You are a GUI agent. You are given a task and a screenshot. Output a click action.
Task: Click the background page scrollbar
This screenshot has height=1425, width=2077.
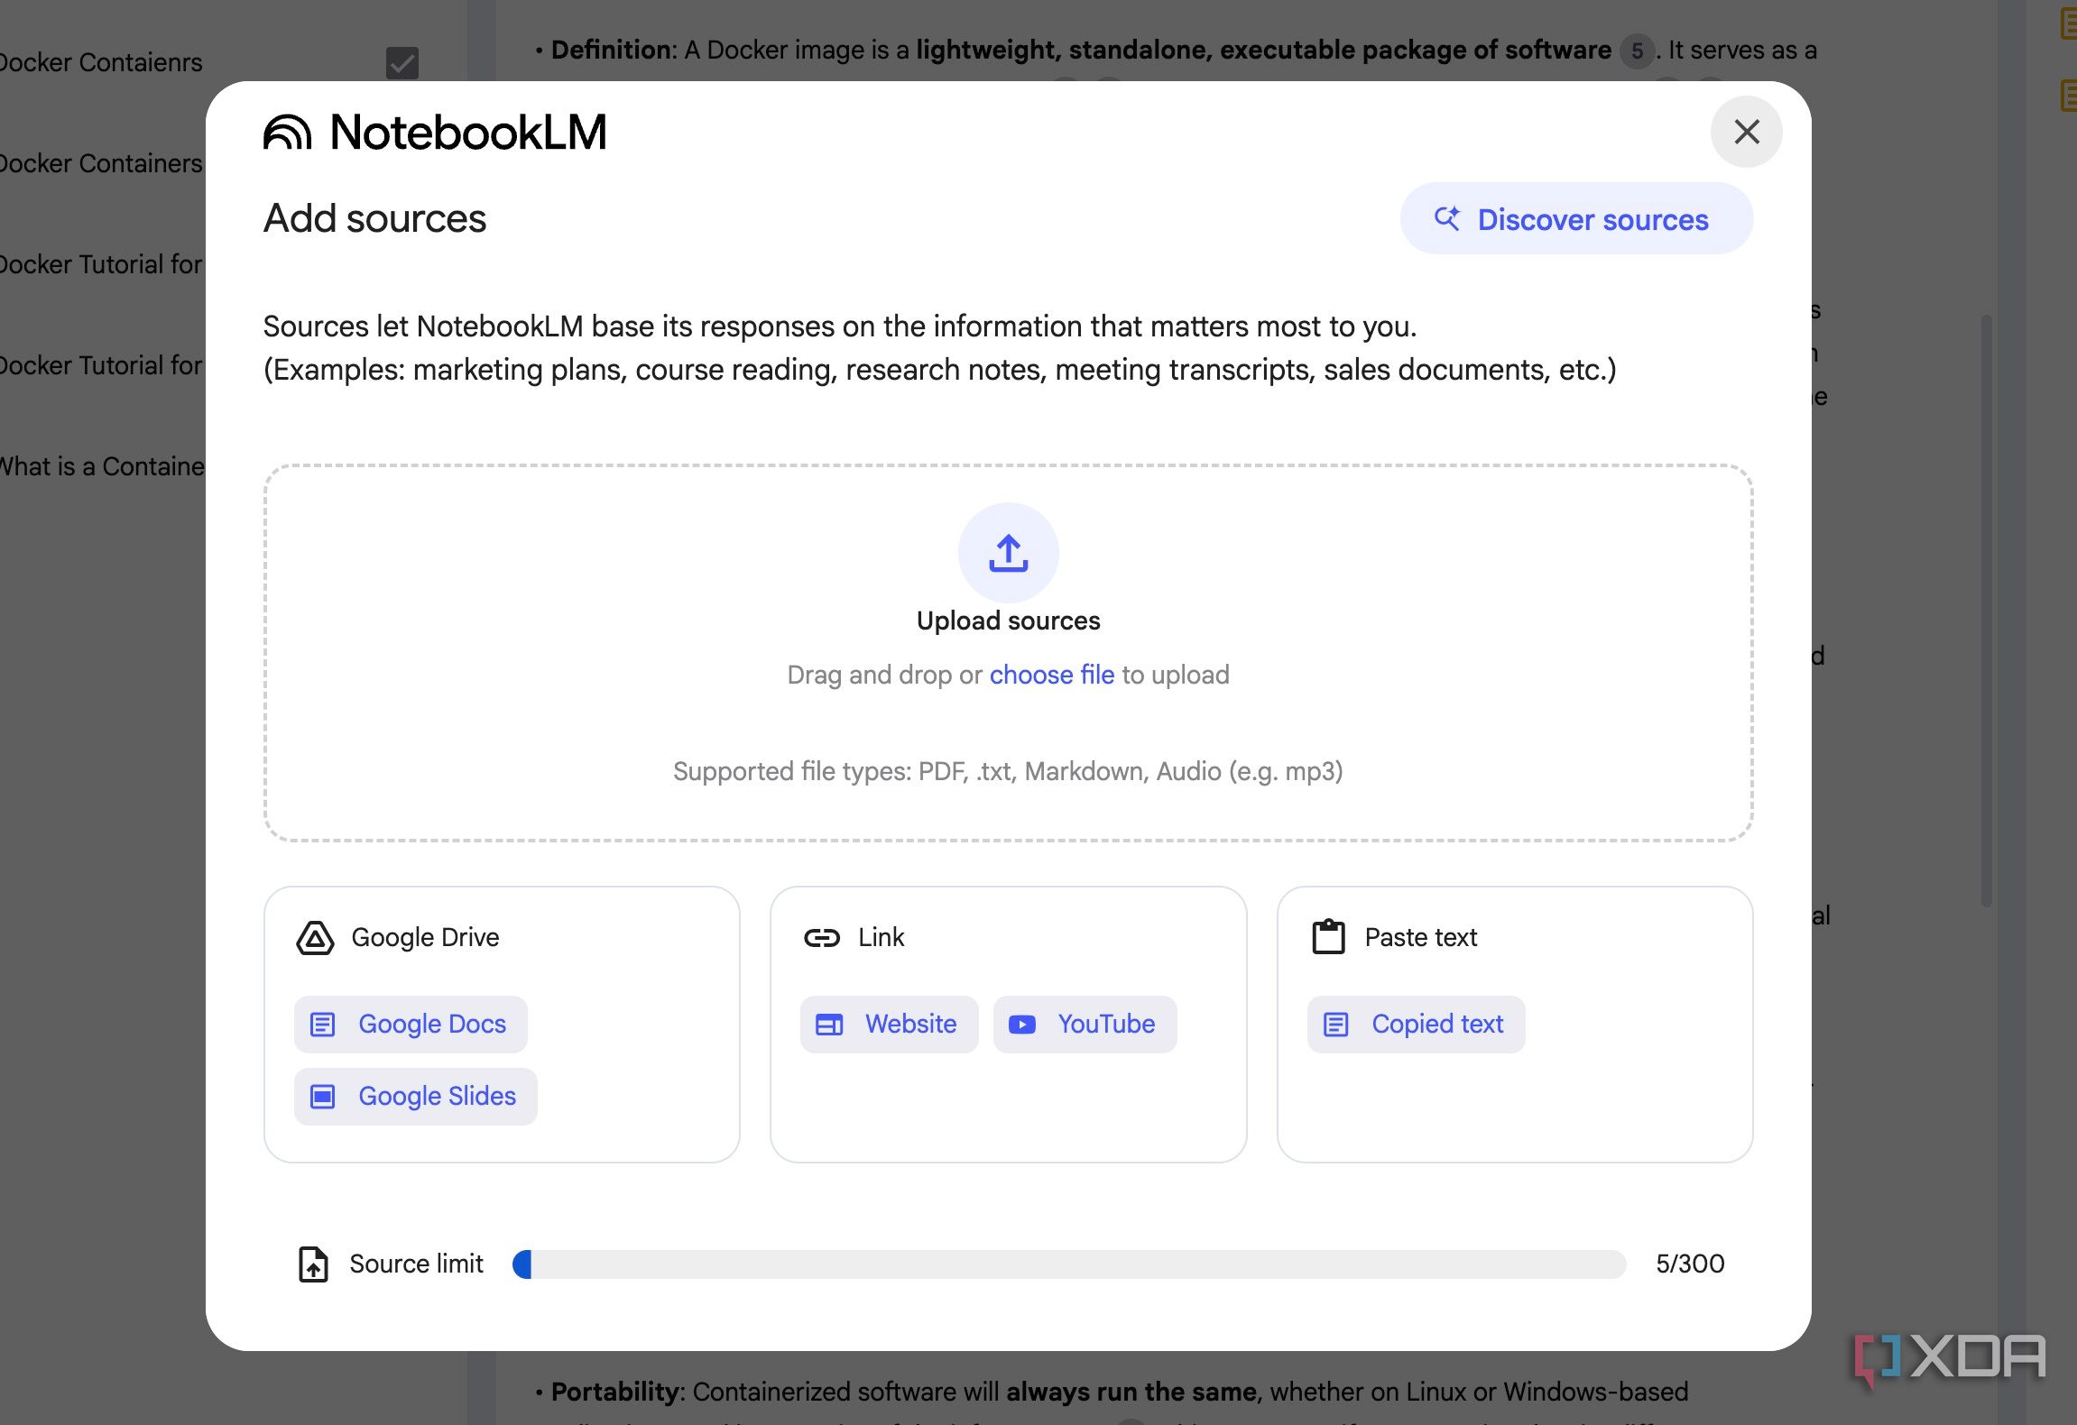click(x=1986, y=610)
